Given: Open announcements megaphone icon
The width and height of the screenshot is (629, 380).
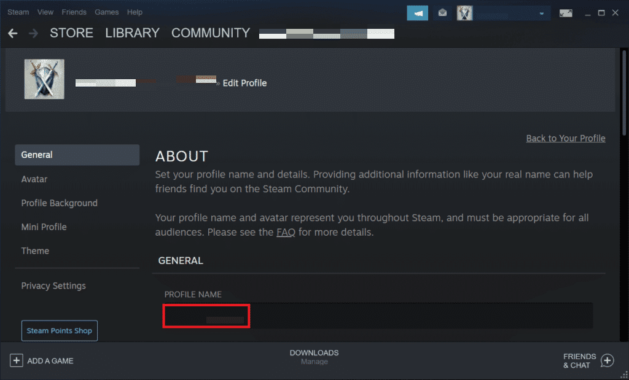Looking at the screenshot, I should click(417, 14).
